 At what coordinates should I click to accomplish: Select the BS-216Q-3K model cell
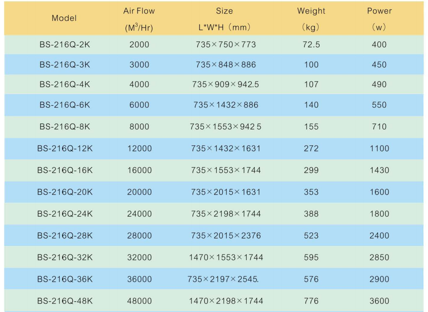pos(65,64)
